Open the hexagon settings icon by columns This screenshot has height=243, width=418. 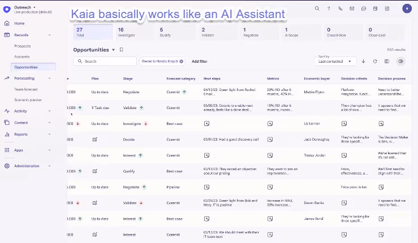click(x=400, y=61)
